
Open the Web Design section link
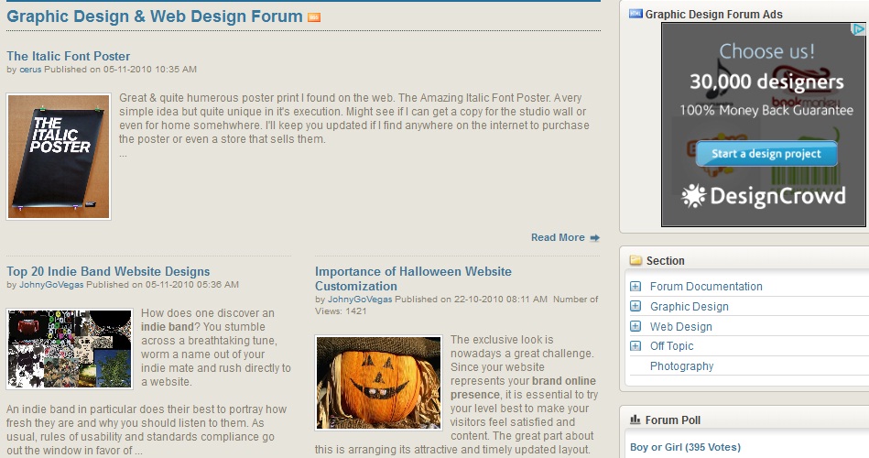[x=681, y=327]
